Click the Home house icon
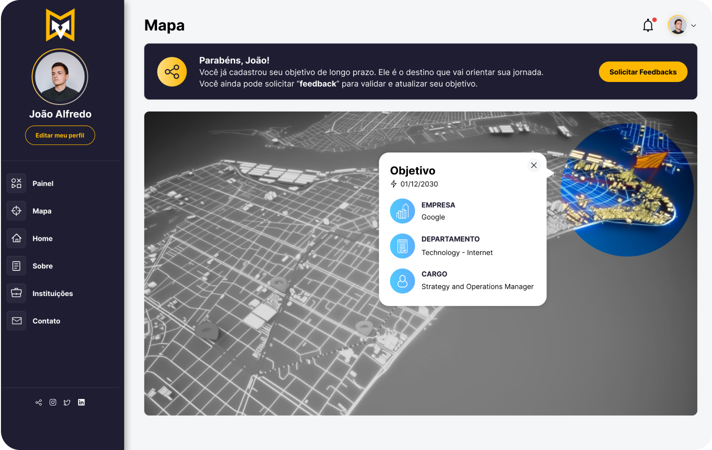This screenshot has width=712, height=450. (x=17, y=238)
